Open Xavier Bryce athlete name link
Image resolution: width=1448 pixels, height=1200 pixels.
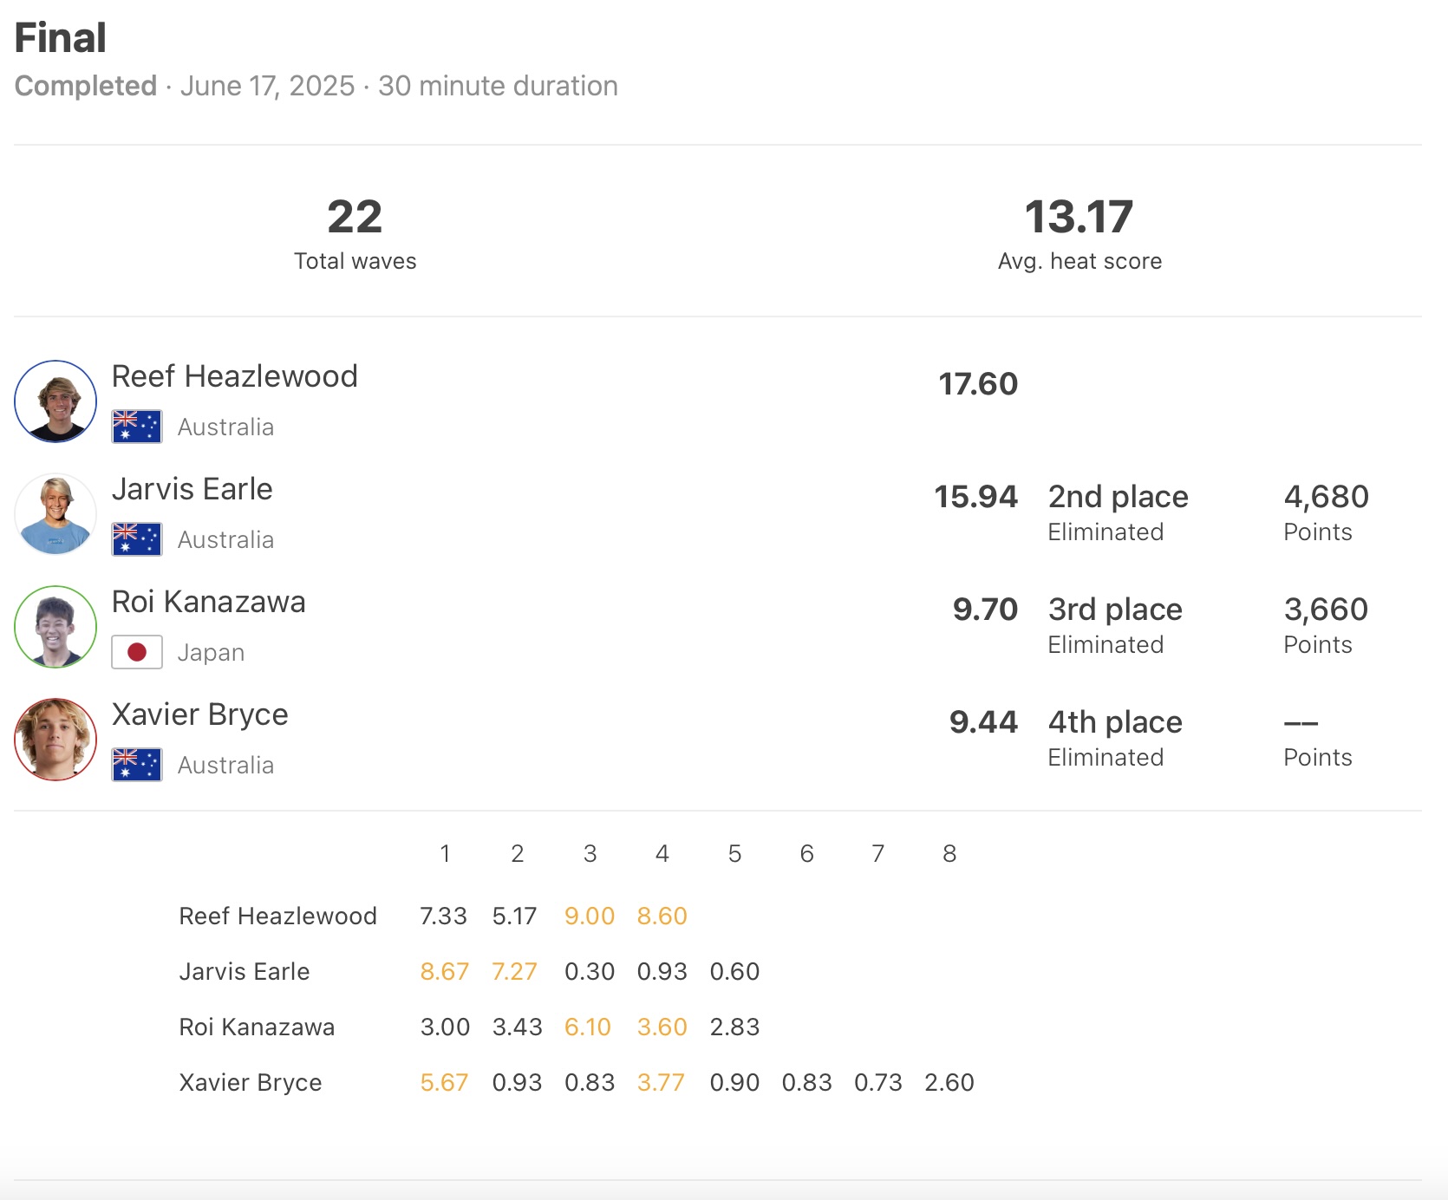coord(200,714)
